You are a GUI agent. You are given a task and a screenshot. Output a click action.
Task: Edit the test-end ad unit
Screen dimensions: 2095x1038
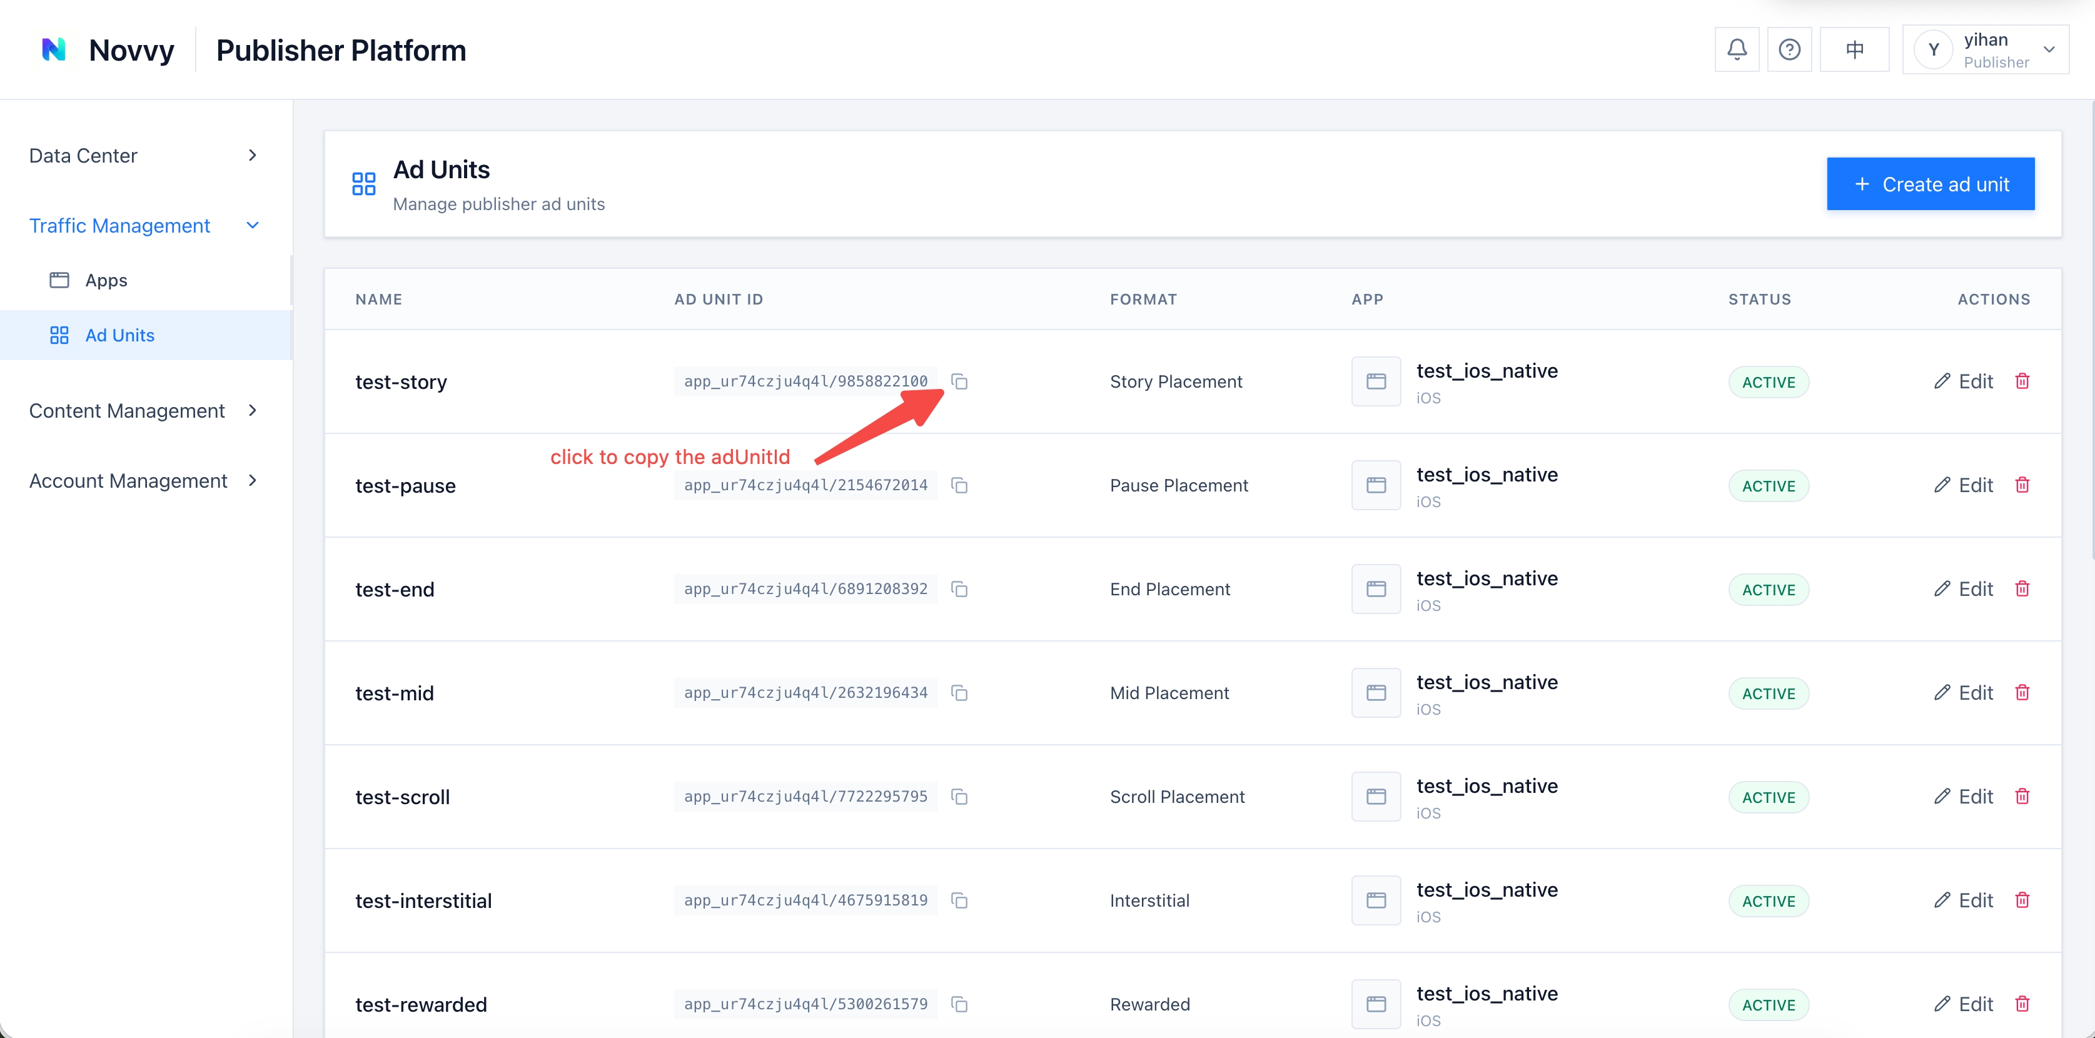pos(1964,589)
